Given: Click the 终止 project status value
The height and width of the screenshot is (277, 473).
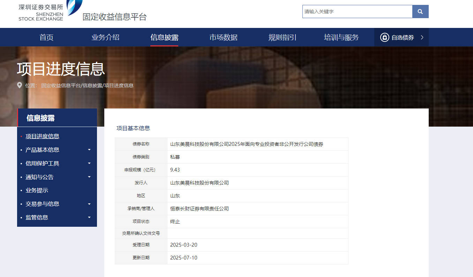Looking at the screenshot, I should (x=175, y=222).
